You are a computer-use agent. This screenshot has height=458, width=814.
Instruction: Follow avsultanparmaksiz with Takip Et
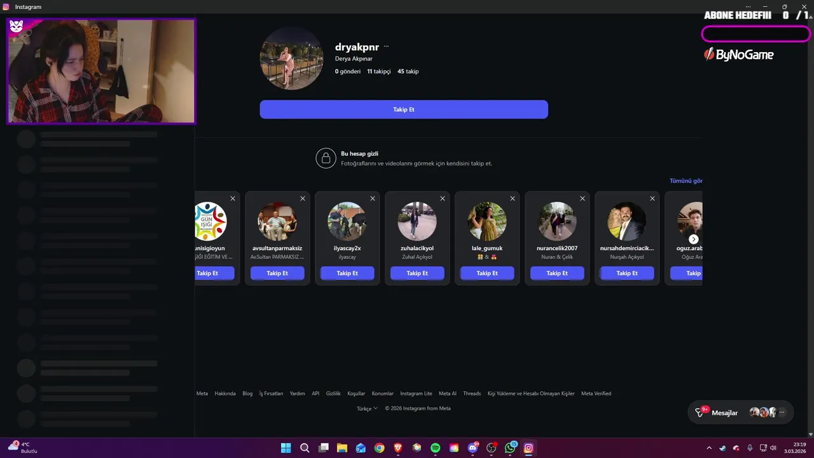point(277,273)
